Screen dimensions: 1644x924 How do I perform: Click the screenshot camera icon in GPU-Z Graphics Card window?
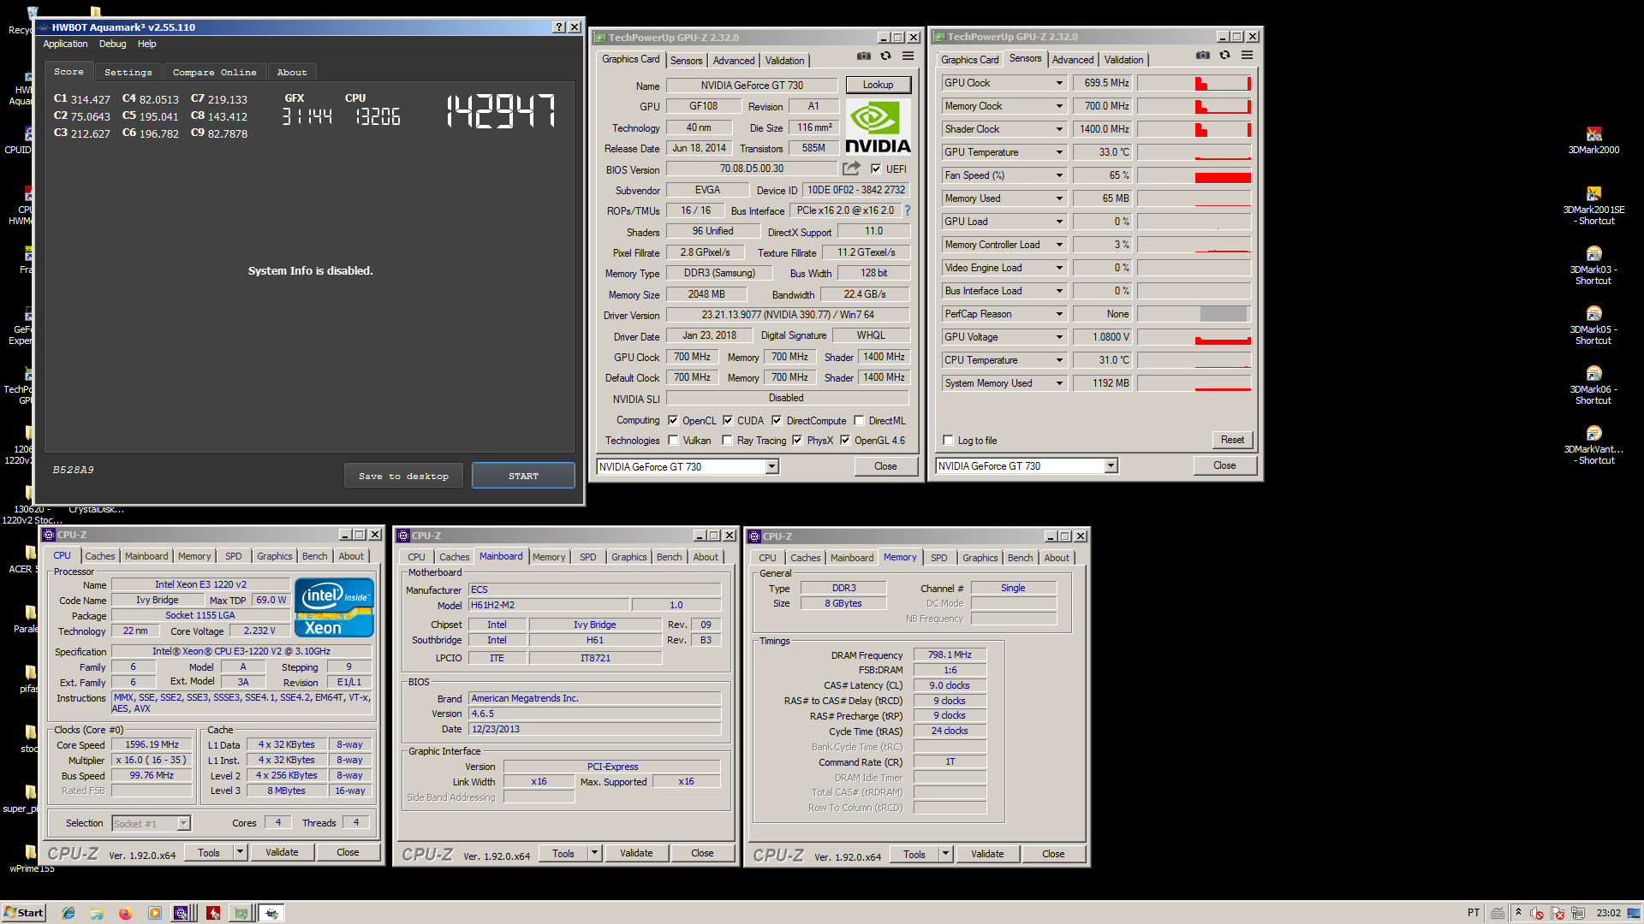[x=863, y=56]
